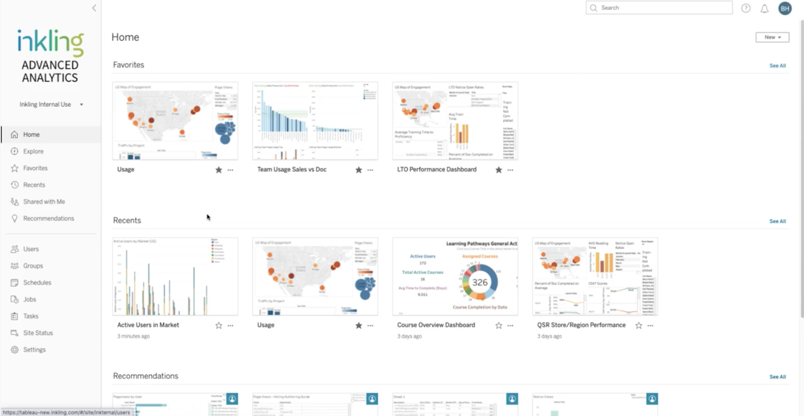Image resolution: width=804 pixels, height=416 pixels.
Task: Click the Home icon in sidebar
Action: [15, 135]
